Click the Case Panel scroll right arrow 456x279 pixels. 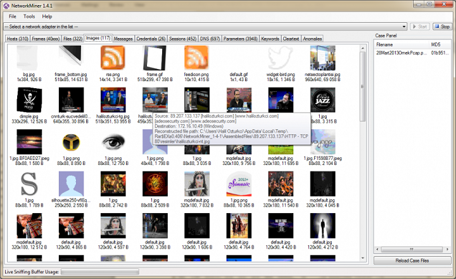coord(448,249)
